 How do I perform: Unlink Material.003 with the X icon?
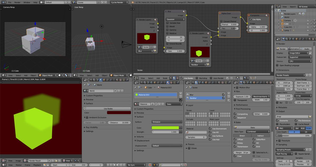click(162, 104)
